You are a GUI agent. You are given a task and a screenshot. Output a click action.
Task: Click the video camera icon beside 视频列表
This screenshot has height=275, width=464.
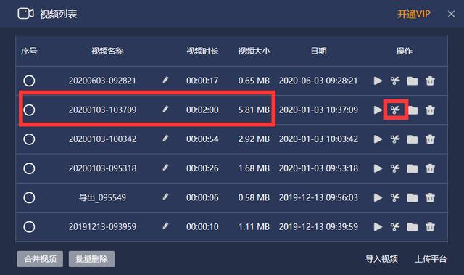25,14
